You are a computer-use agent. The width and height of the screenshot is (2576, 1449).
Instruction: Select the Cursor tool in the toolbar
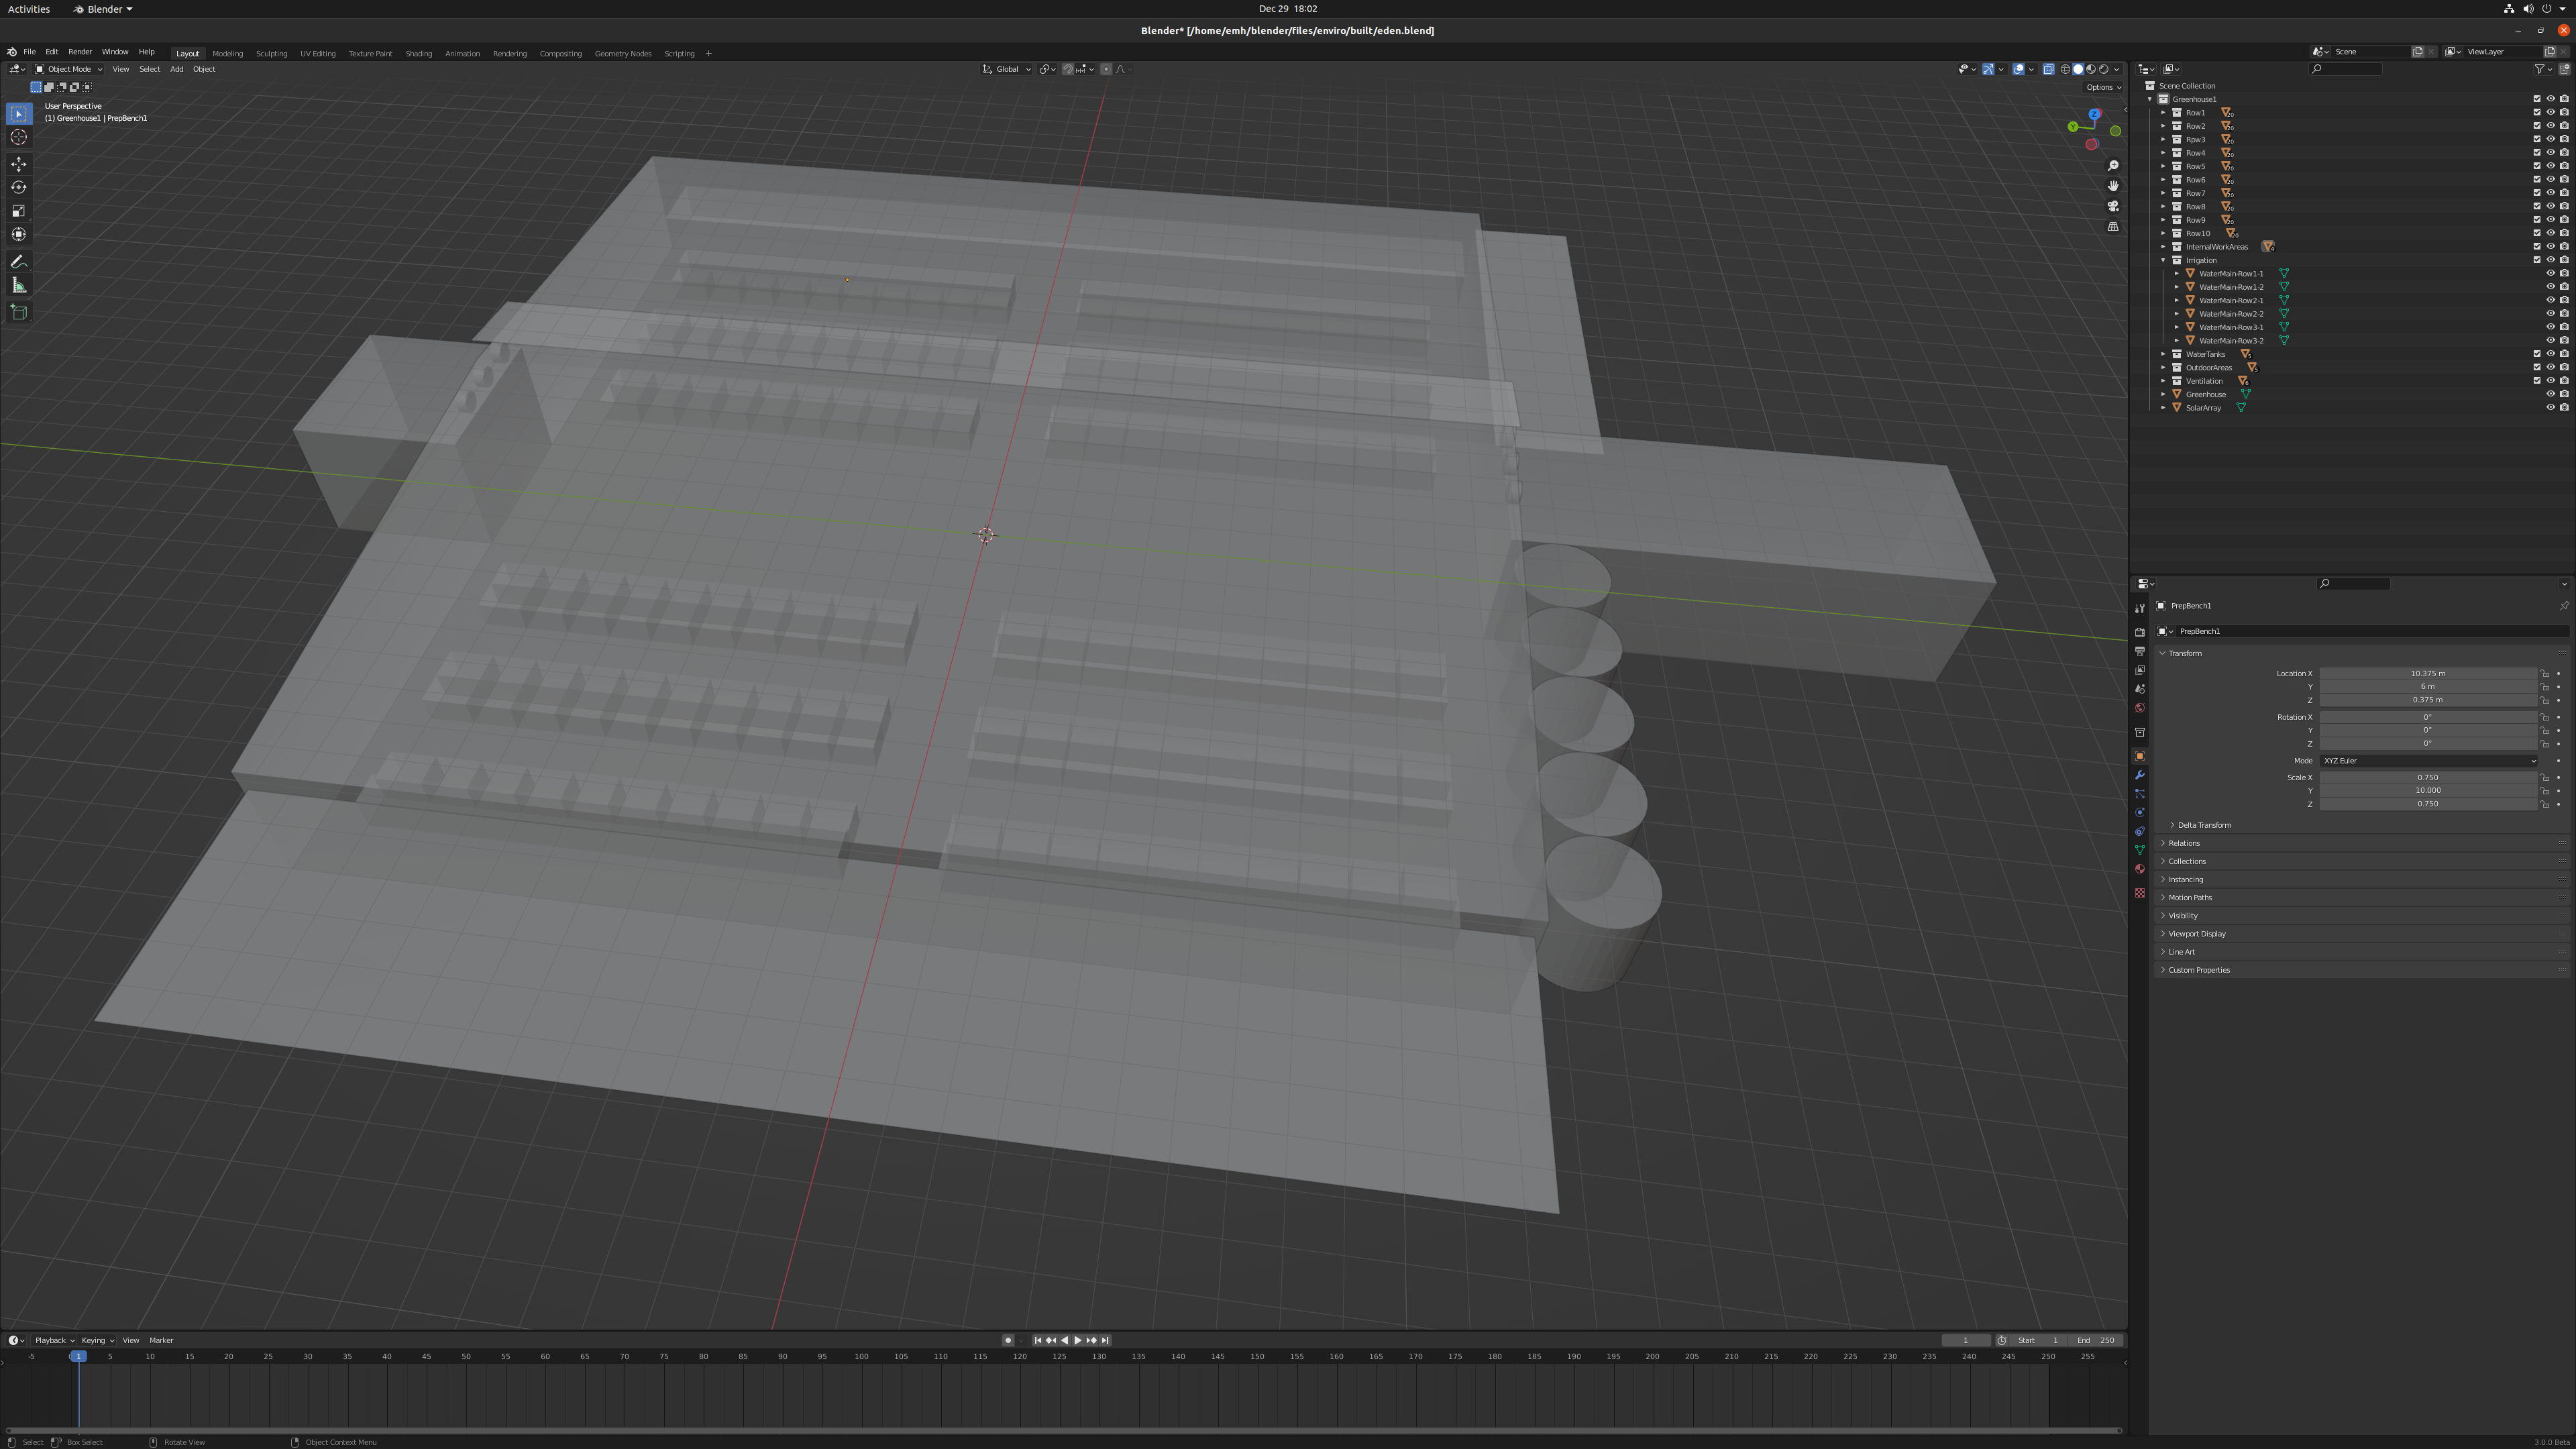[19, 137]
